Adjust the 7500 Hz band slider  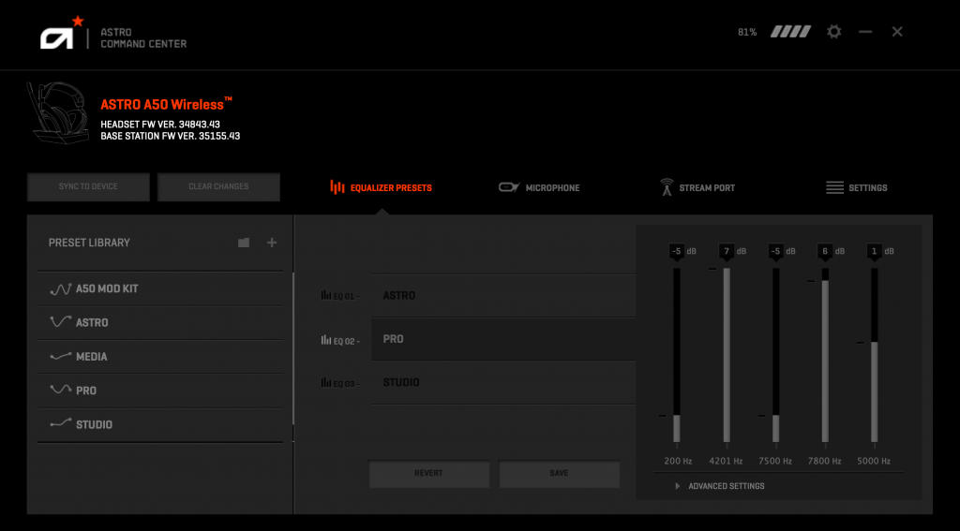tap(775, 355)
